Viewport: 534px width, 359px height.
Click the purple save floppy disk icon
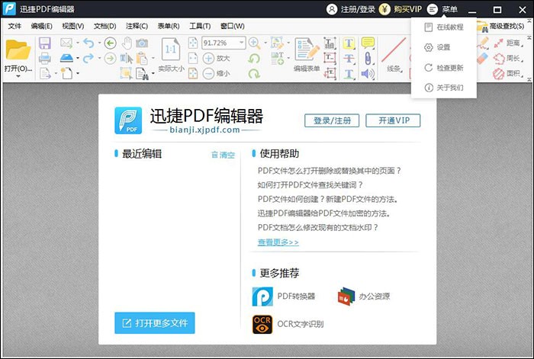44,43
